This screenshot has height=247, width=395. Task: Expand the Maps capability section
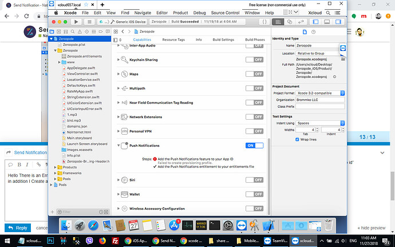click(x=118, y=74)
